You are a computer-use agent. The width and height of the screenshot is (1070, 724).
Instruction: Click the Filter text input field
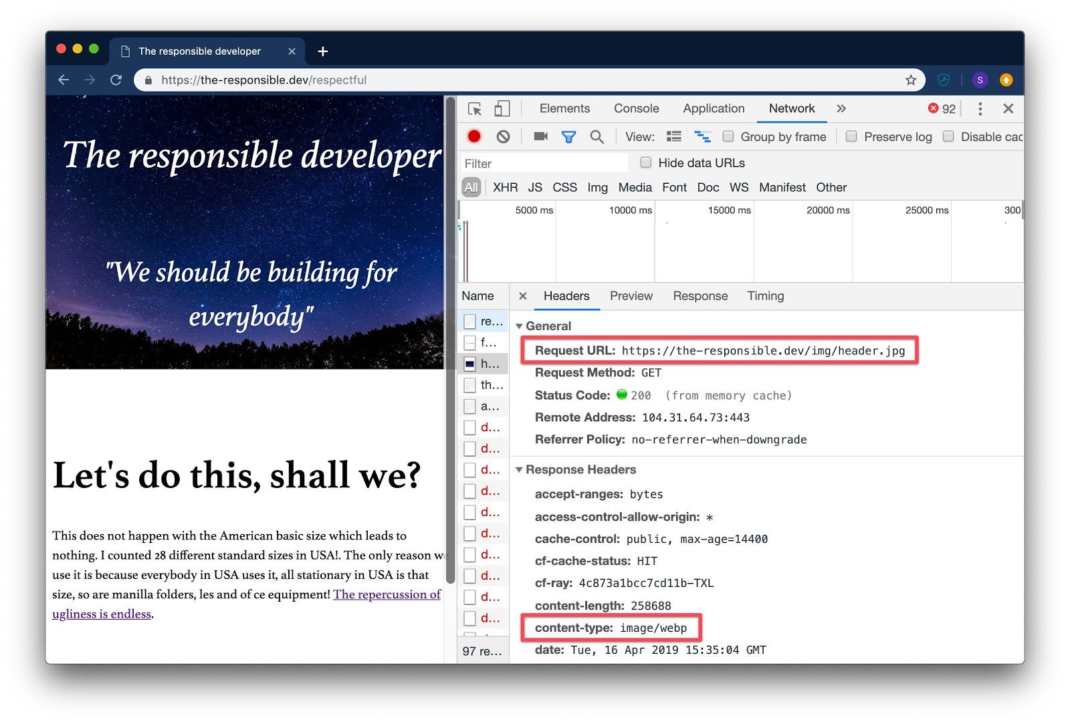[x=544, y=163]
